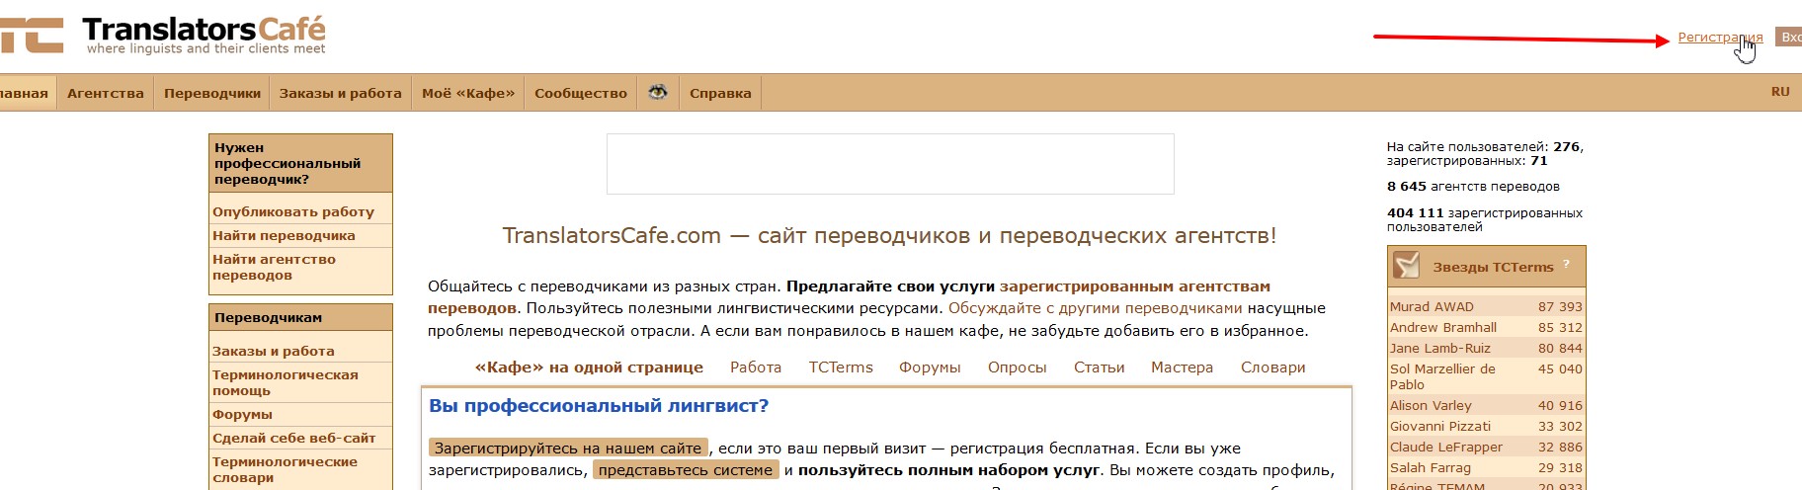This screenshot has width=1802, height=490.
Task: Click 404 111 зарегистрированных пользователей text
Action: click(1485, 219)
